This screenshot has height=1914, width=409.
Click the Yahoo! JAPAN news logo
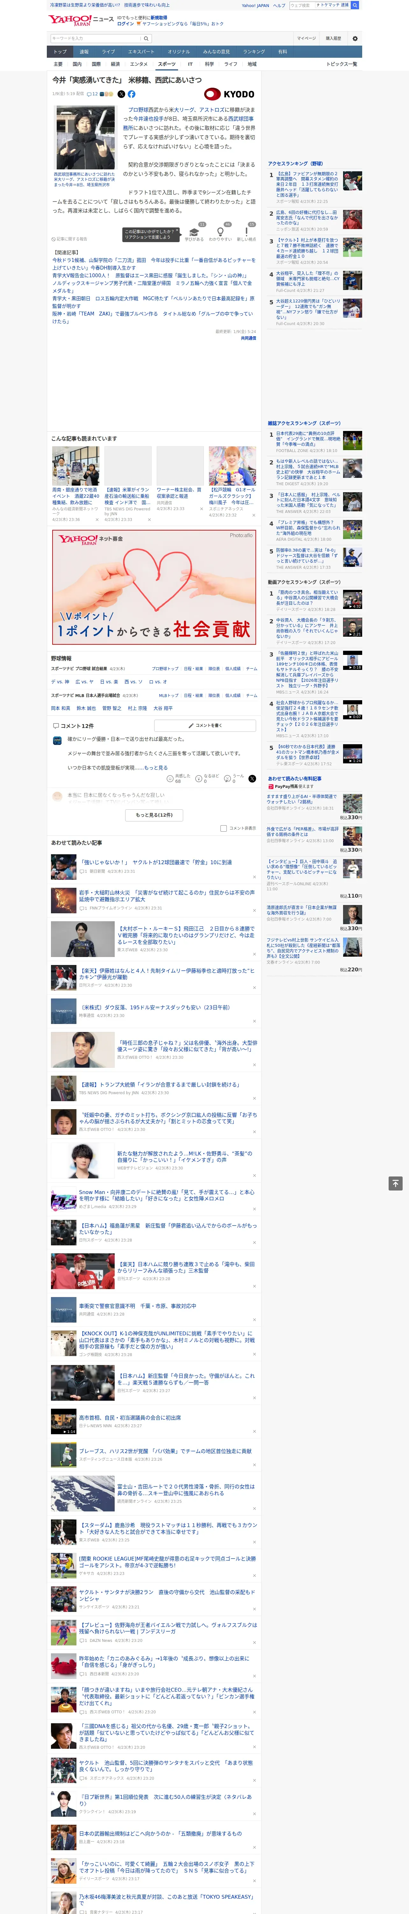click(x=81, y=20)
